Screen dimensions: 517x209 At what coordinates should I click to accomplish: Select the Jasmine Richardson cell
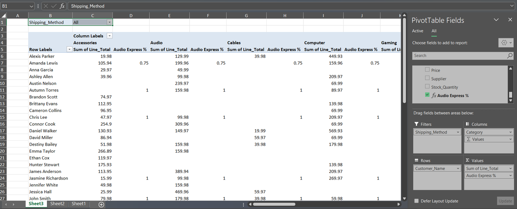click(x=50, y=178)
